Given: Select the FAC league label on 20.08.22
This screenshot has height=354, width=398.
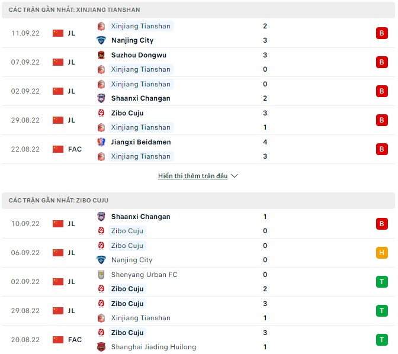Looking at the screenshot, I should (x=75, y=340).
